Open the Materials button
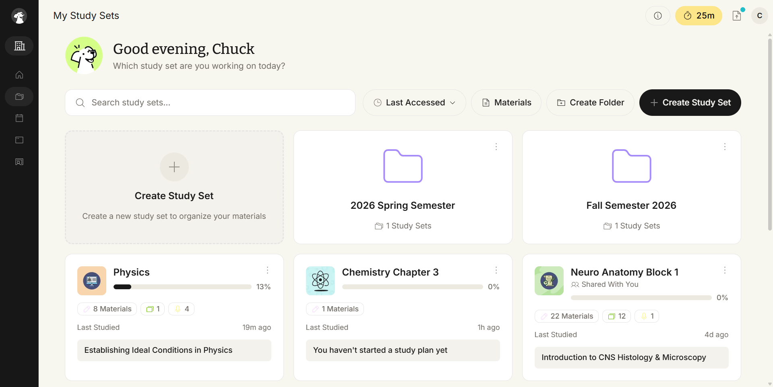 click(x=506, y=103)
